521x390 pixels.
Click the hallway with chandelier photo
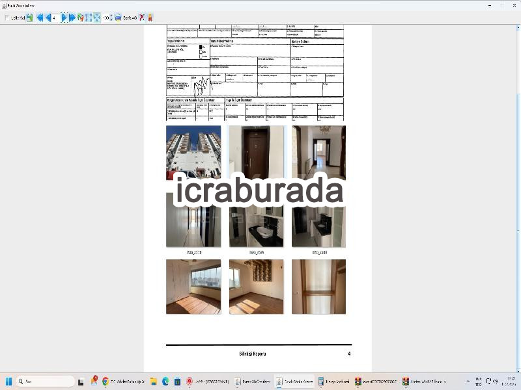pyautogui.click(x=318, y=153)
